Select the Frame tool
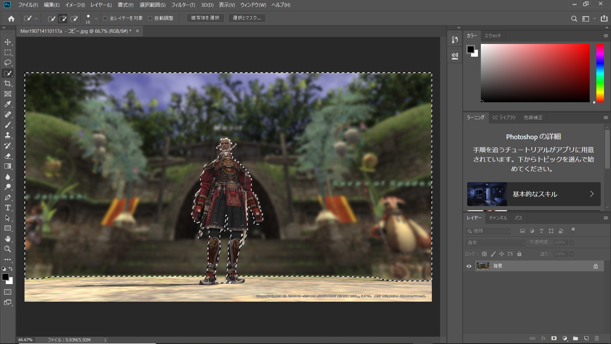Image resolution: width=611 pixels, height=344 pixels. click(x=8, y=94)
